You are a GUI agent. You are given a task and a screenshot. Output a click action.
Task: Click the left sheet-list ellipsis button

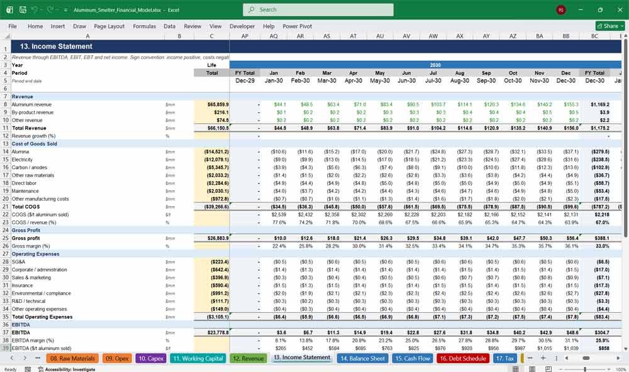[x=38, y=358]
